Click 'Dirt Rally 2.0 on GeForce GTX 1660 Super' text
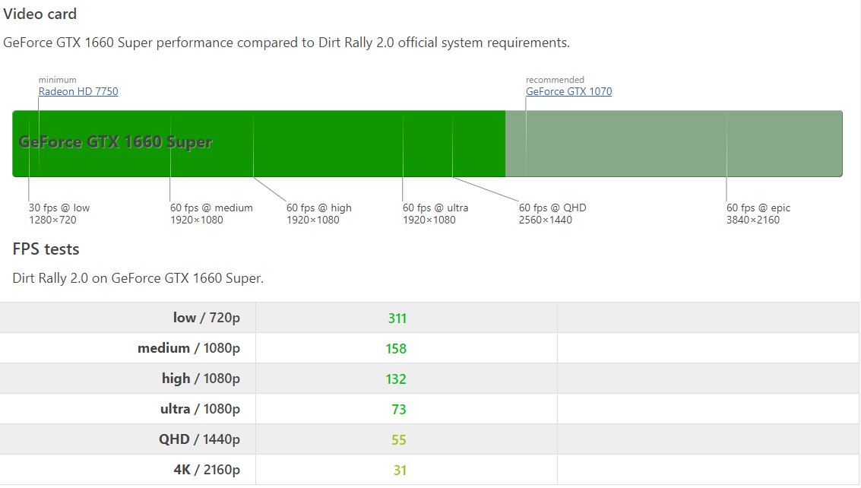Image resolution: width=861 pixels, height=488 pixels. click(x=138, y=278)
